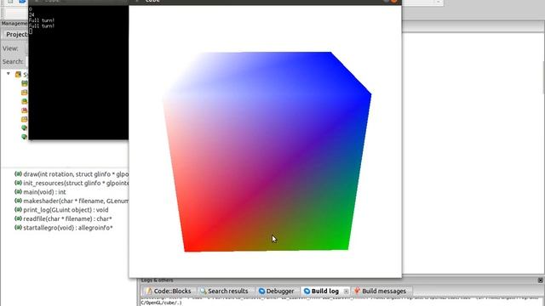Jump to draw(int rotation, struct glinfo) function
This screenshot has height=306, width=545.
(76, 174)
